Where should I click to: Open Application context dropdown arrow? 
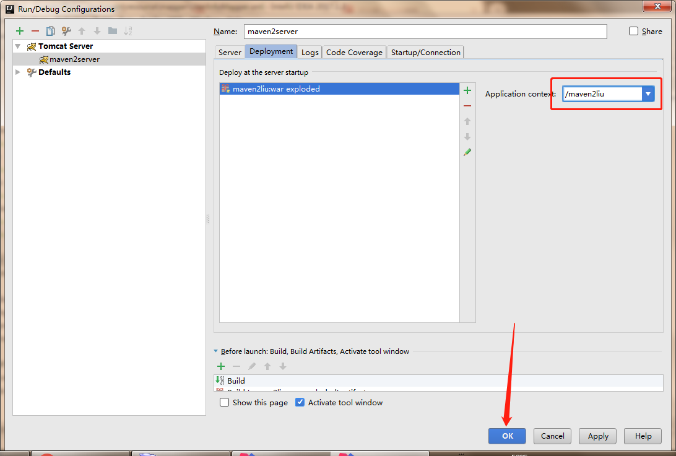click(648, 94)
